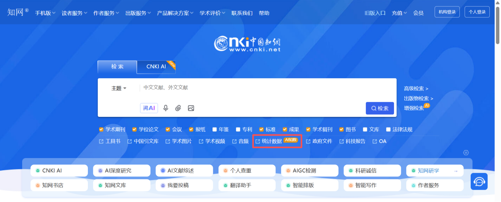Viewport: 501px width, 202px height.
Task: Enable the 年鉴 checkbox
Action: [x=215, y=129]
